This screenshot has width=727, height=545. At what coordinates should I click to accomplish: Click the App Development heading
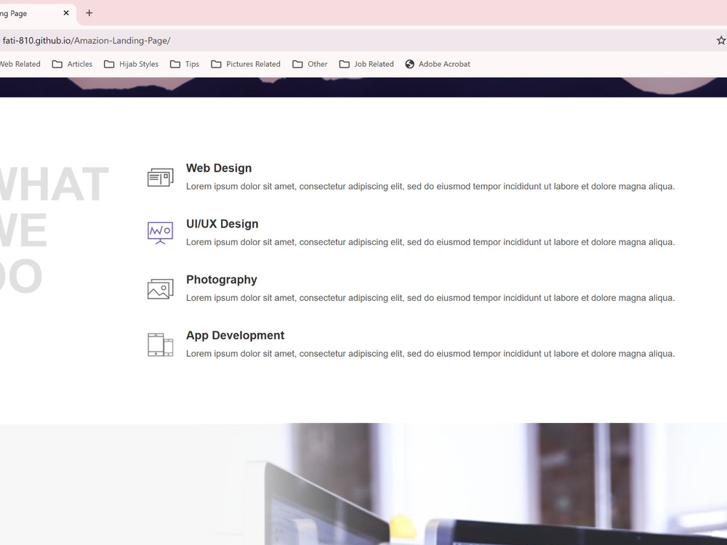pos(235,335)
